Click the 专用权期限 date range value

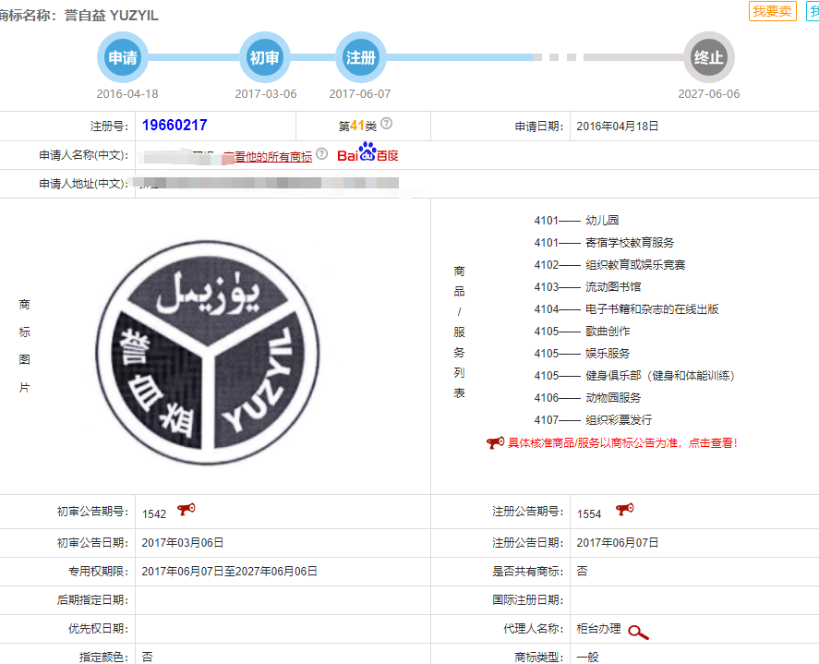pyautogui.click(x=229, y=572)
